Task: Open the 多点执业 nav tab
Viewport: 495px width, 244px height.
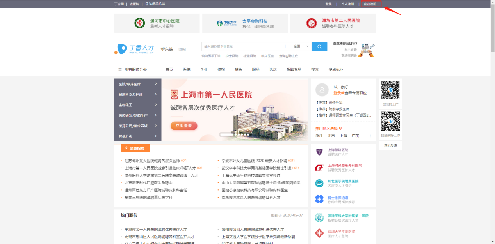Action: [336, 69]
